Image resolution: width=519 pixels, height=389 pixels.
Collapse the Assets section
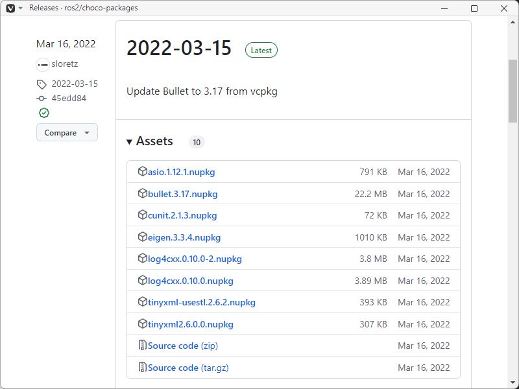click(129, 141)
